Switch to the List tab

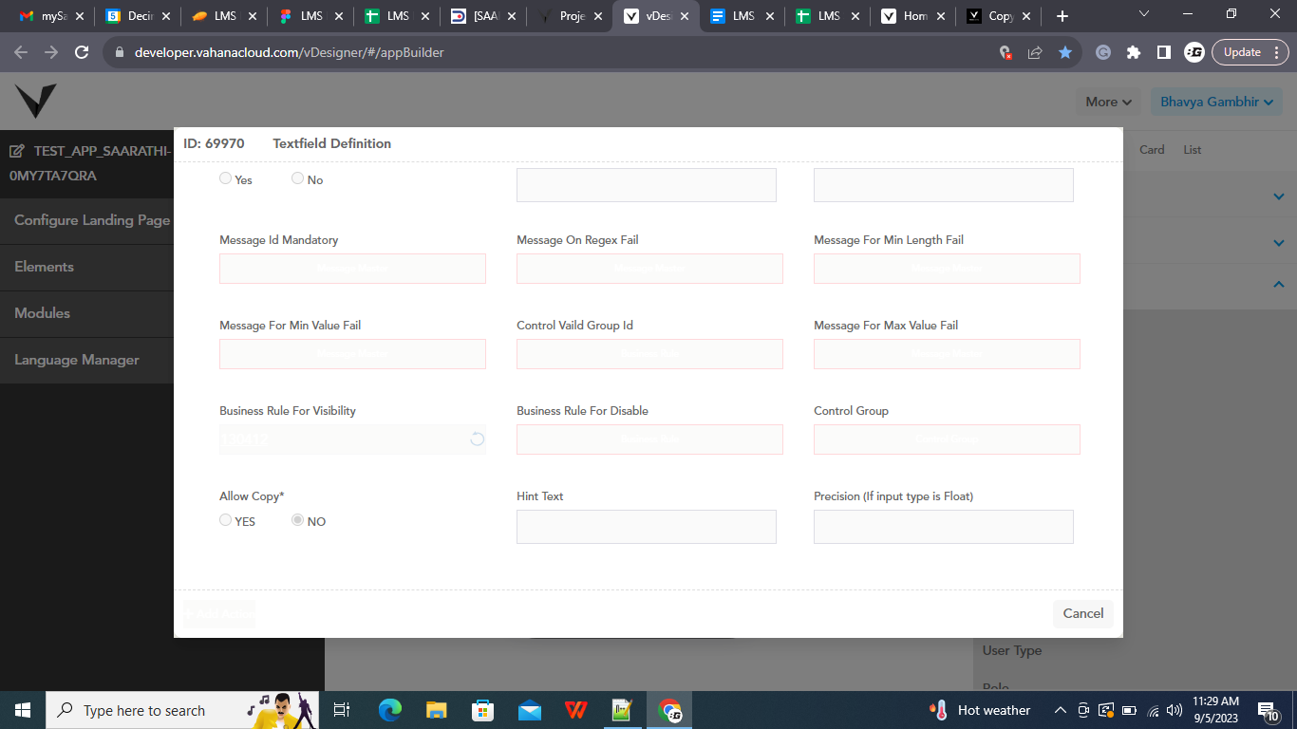[x=1193, y=150]
